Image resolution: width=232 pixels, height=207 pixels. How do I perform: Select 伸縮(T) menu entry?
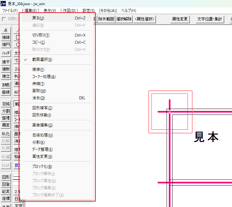point(57,84)
